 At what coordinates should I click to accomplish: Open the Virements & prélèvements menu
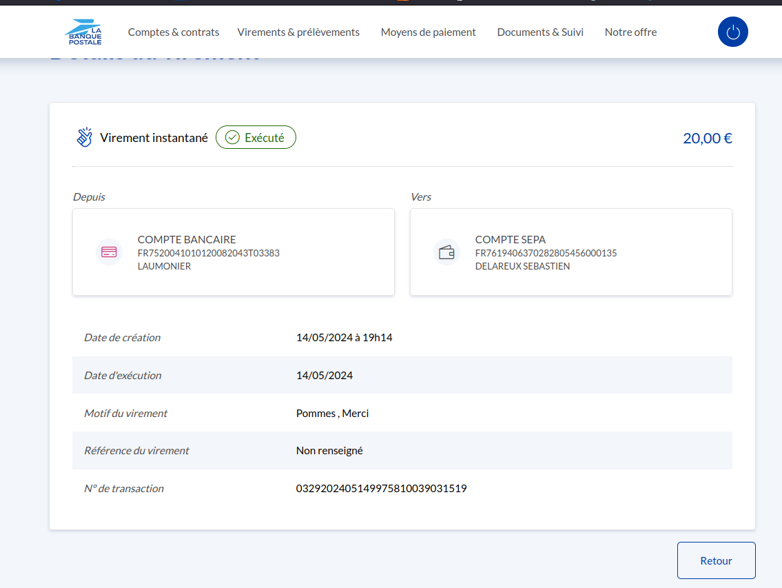298,32
